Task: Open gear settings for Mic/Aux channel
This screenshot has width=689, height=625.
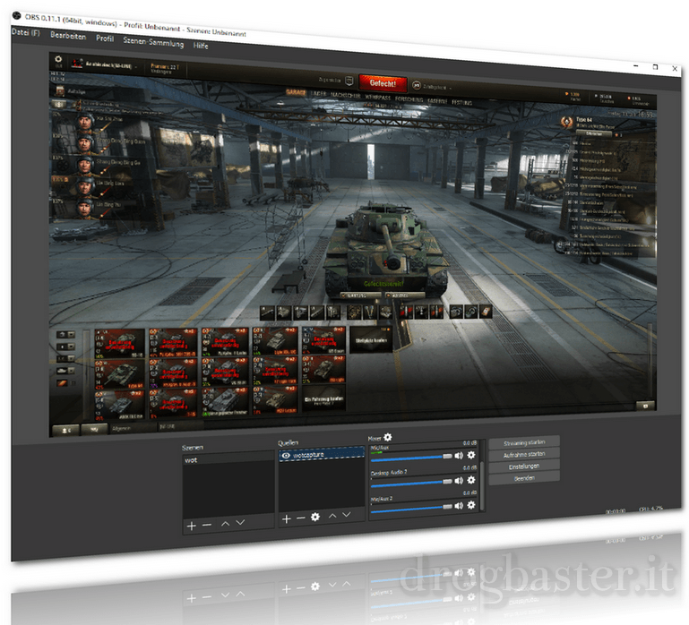Action: (471, 455)
